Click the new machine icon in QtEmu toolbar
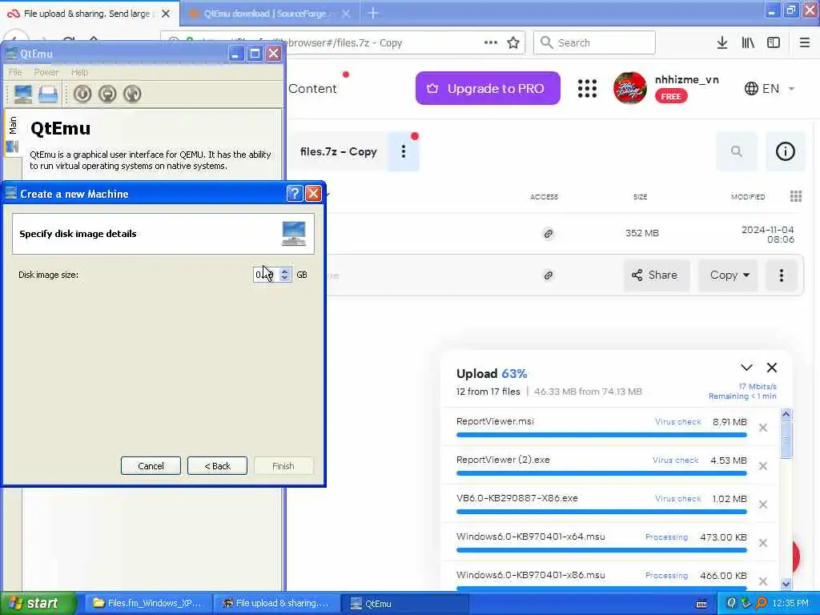820x615 pixels. pos(23,94)
